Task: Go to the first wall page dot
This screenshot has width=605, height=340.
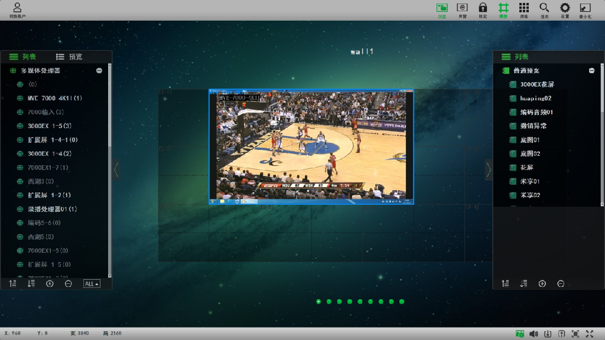Action: click(x=318, y=302)
